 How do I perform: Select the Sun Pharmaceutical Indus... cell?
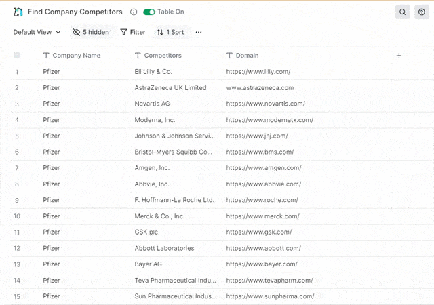pyautogui.click(x=176, y=296)
